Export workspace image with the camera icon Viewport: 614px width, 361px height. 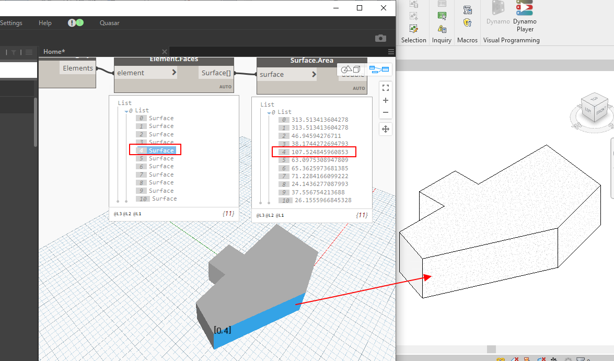click(x=380, y=38)
